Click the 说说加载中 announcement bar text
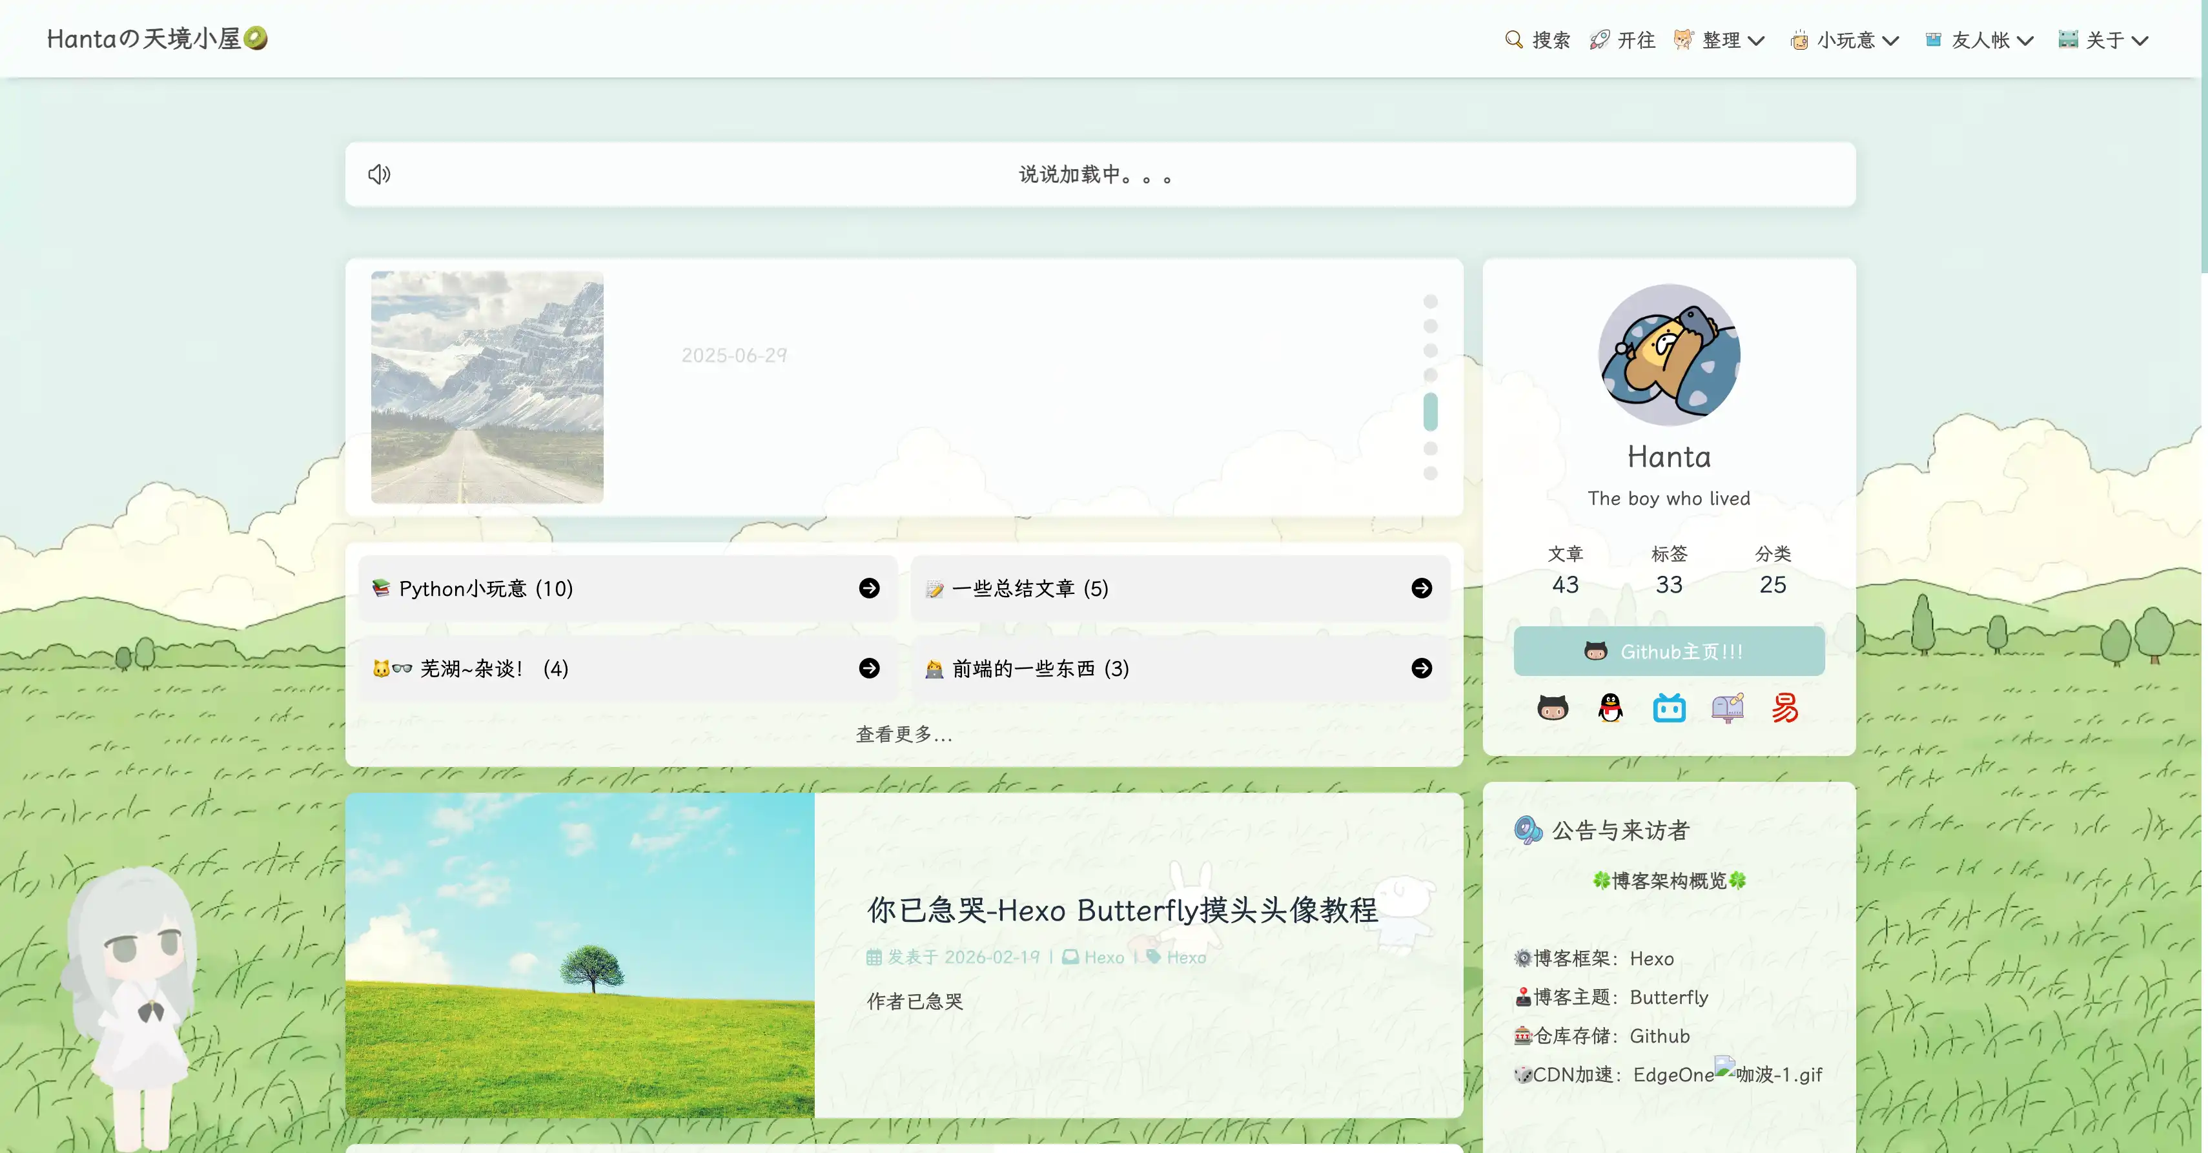Screen dimensions: 2208x1153 tap(1096, 174)
